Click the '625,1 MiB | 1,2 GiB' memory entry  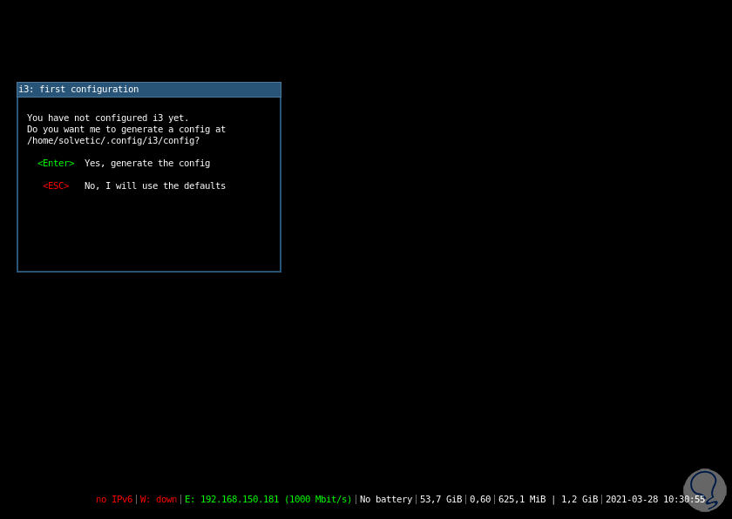click(x=548, y=500)
